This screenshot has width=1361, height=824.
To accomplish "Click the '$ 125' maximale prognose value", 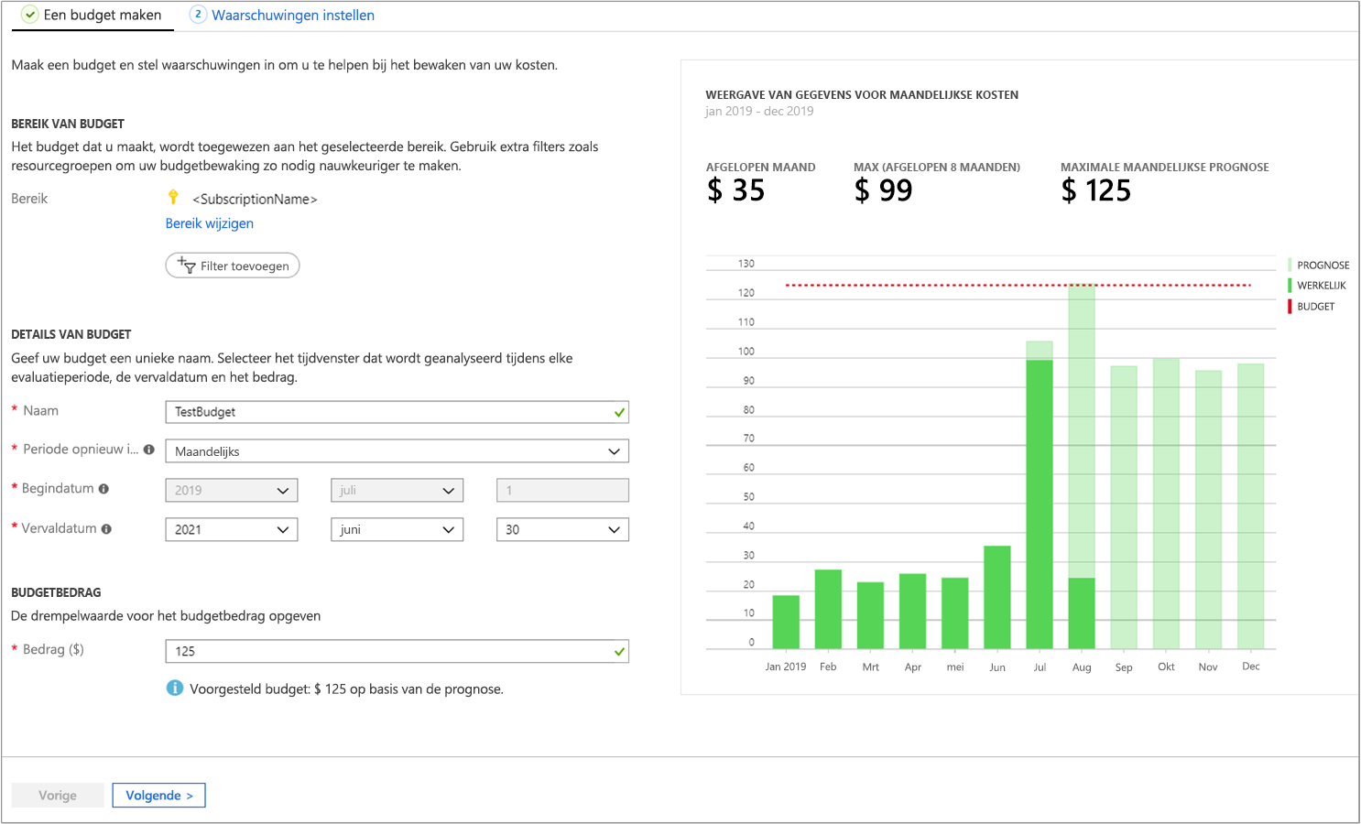I will 1096,190.
